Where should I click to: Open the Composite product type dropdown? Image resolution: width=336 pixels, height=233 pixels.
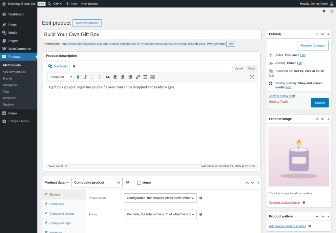click(x=97, y=183)
